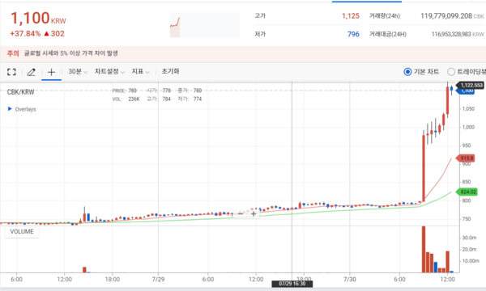Click the 거래대금(24H) value 116,953,328,983

(x=451, y=34)
